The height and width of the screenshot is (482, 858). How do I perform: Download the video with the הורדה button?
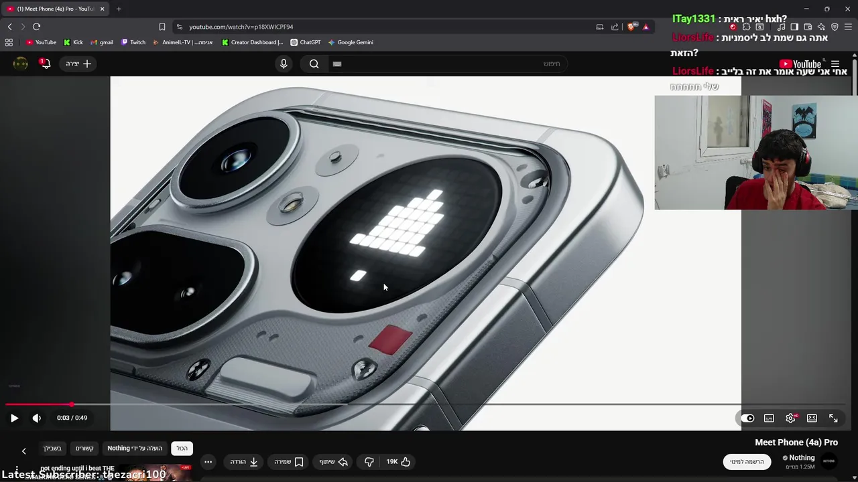click(x=244, y=462)
